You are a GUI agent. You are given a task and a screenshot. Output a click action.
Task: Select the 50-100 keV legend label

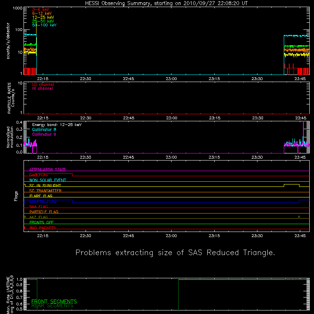[44, 25]
